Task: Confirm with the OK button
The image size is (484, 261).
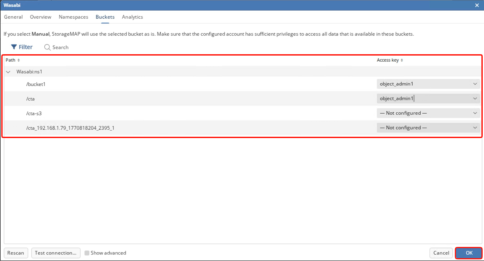Action: coord(469,253)
